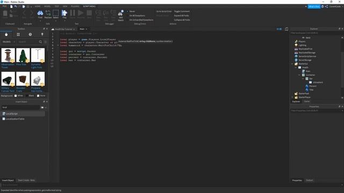Click the split editor view icon
The height and width of the screenshot is (193, 344).
pos(279,29)
